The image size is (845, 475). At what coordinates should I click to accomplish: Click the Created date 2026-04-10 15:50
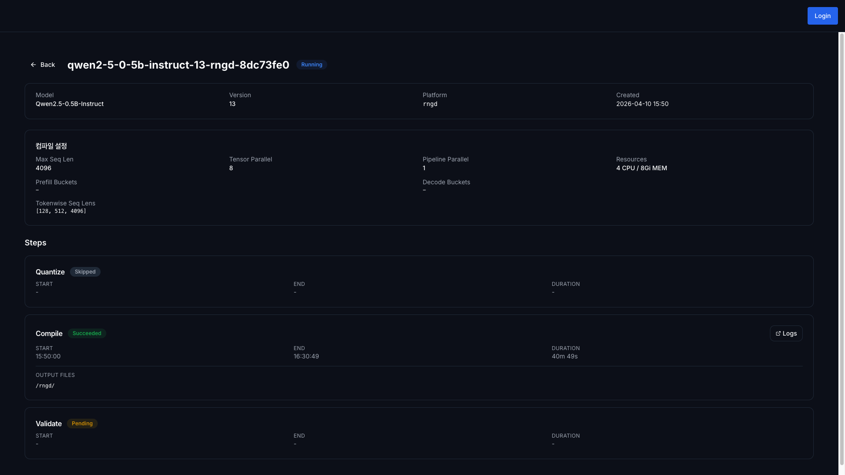point(642,104)
